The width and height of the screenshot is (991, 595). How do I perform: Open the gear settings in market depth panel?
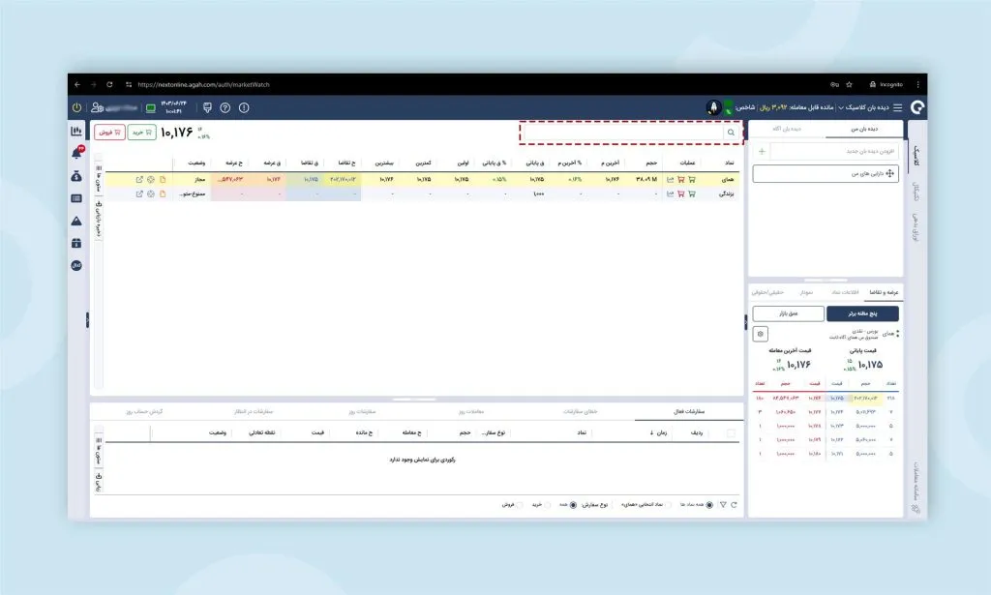[761, 334]
